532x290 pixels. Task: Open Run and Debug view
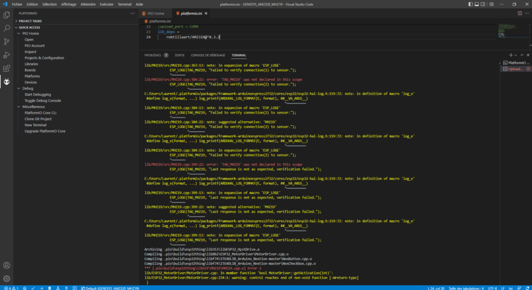point(6,55)
